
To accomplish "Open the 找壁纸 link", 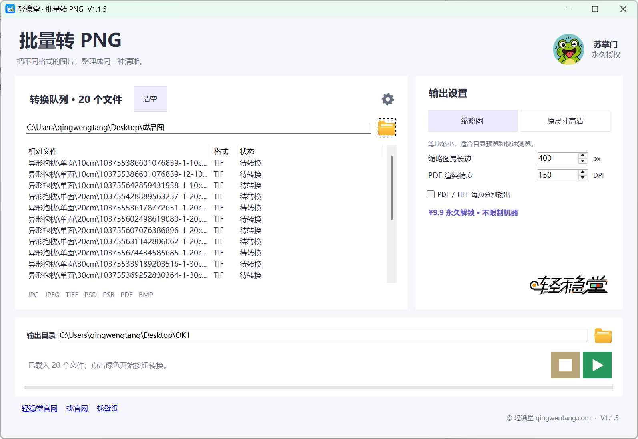I will click(108, 409).
